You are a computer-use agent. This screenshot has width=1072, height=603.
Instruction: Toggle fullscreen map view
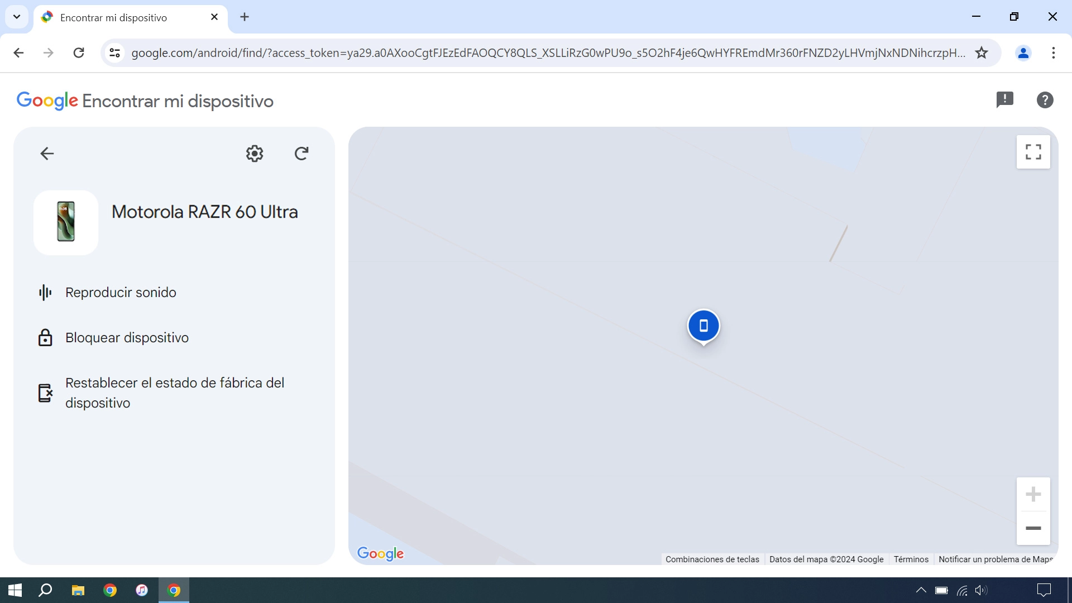click(x=1033, y=152)
